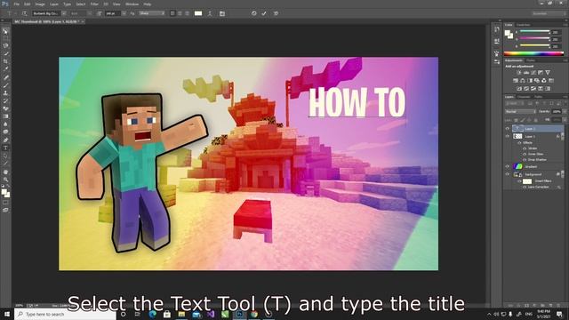Open the layer filter kind dropdown
The width and height of the screenshot is (569, 320).
coord(515,104)
